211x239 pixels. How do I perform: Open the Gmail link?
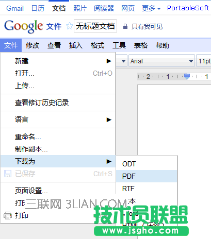pos(15,8)
